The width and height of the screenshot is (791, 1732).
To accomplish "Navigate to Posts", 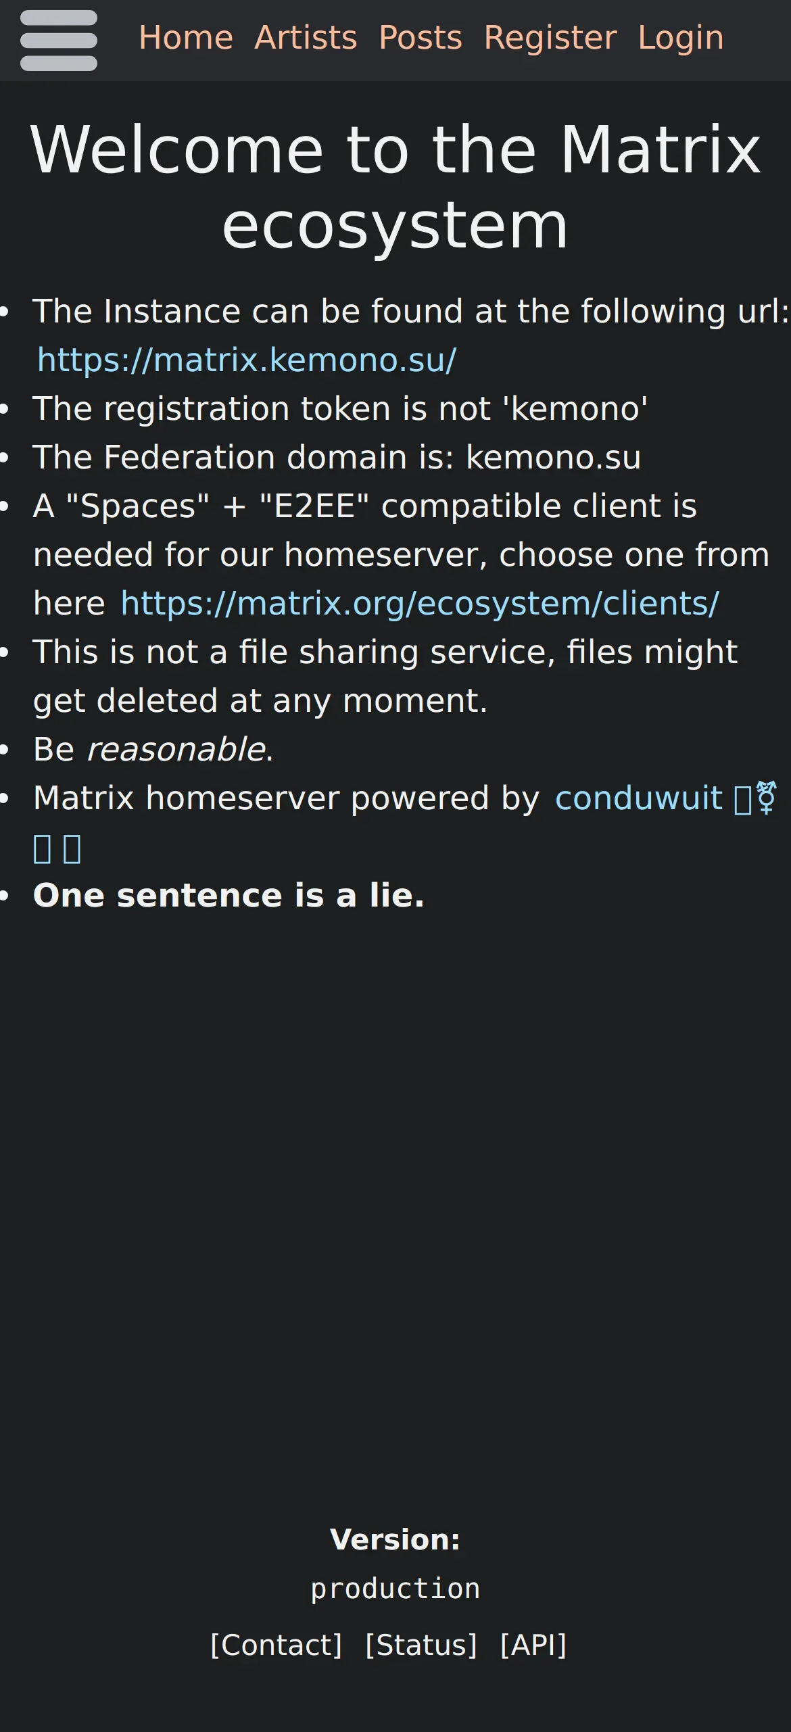I will [421, 38].
